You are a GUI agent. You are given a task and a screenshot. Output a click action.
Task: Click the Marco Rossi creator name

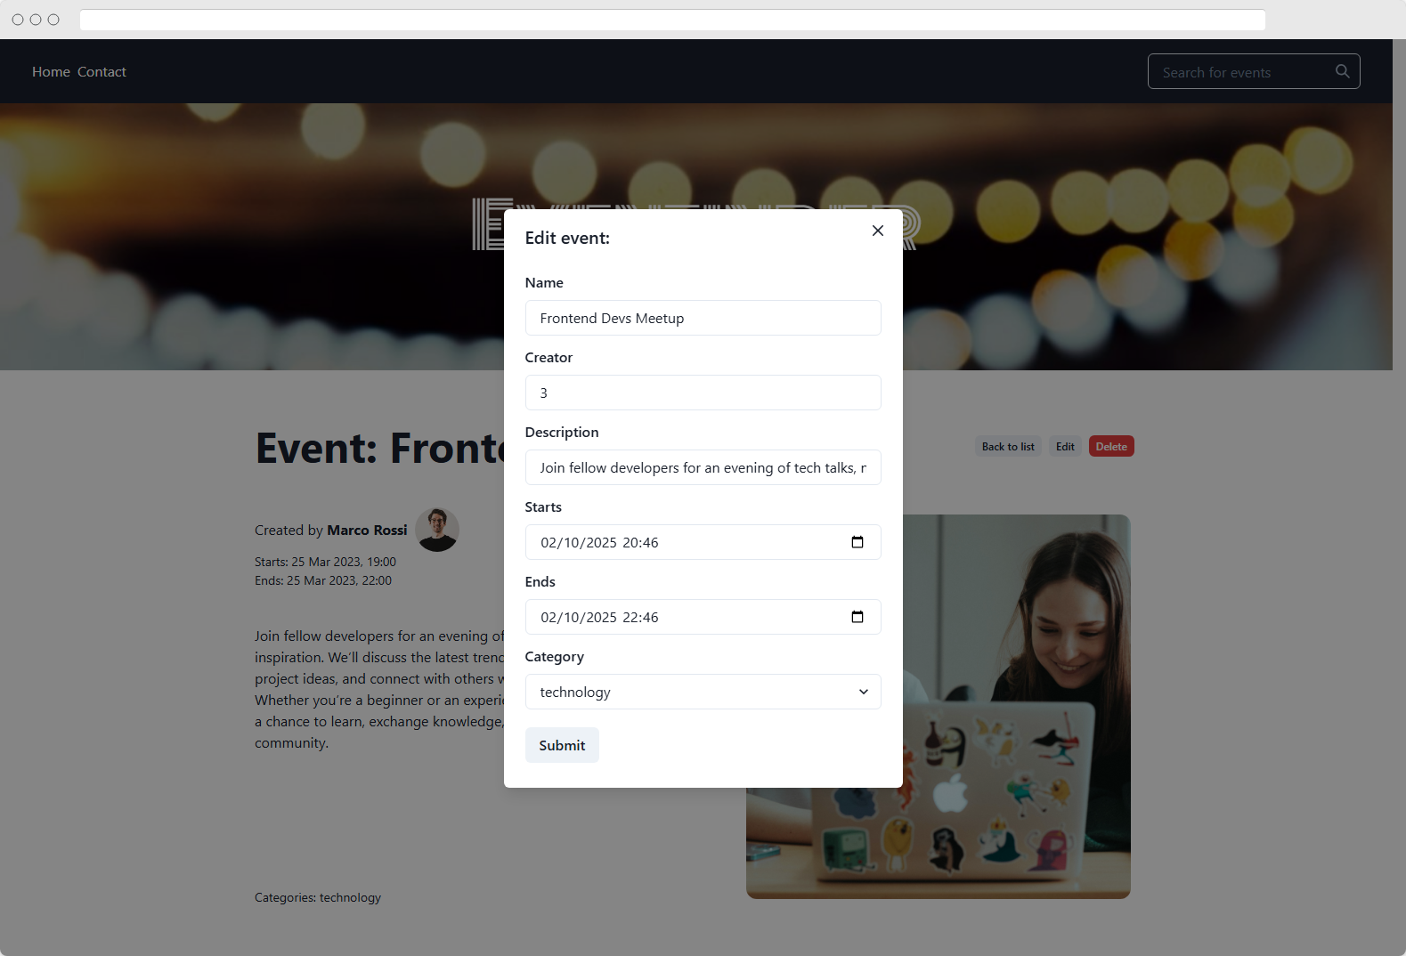367,530
